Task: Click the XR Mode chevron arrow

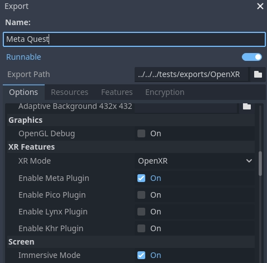Action: (x=249, y=161)
